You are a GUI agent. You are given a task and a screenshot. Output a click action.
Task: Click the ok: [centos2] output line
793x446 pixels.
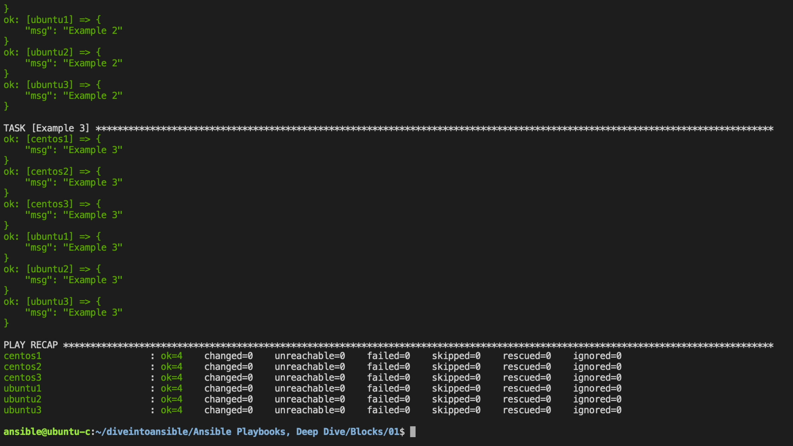[x=52, y=171]
